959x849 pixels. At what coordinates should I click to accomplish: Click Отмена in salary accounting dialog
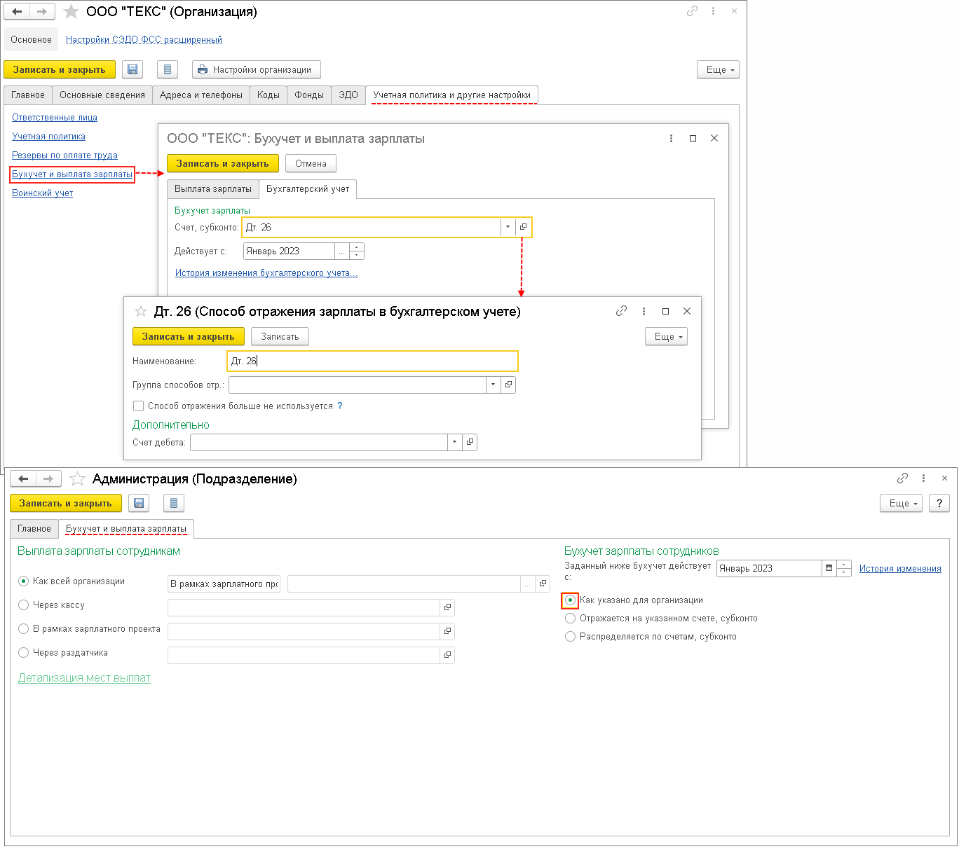coord(311,163)
